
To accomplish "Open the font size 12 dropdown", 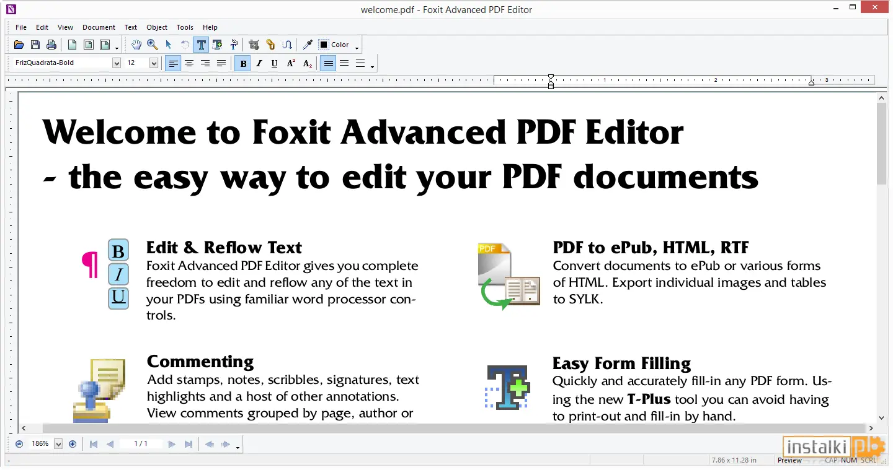I will 153,63.
